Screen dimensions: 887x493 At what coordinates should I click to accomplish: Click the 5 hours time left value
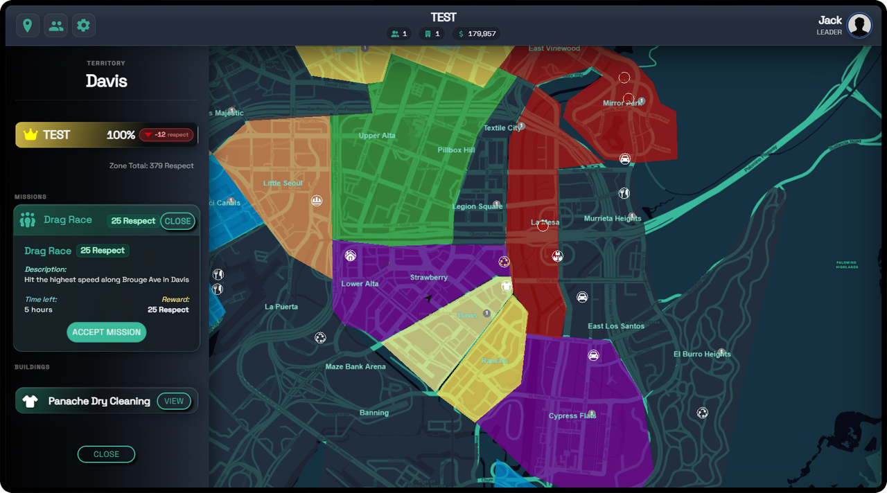click(39, 310)
